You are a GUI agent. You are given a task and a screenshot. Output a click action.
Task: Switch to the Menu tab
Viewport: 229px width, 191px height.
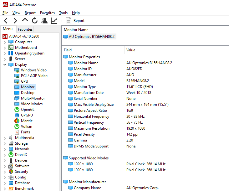click(8, 29)
